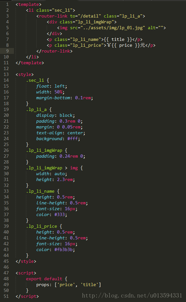Click the opening <style> tag
This screenshot has height=302, width=186.
point(25,74)
